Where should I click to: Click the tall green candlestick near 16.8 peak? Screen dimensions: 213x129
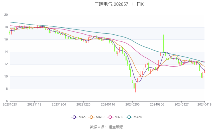point(164,44)
